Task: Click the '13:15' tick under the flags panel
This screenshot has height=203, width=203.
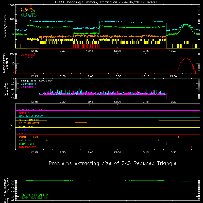Action: [x=145, y=153]
